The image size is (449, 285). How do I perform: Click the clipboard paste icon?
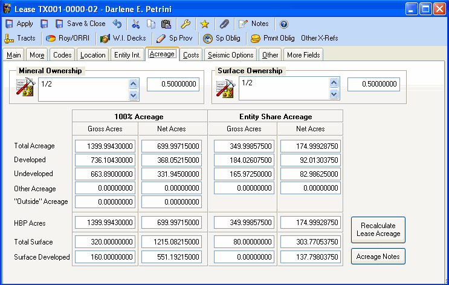click(166, 24)
